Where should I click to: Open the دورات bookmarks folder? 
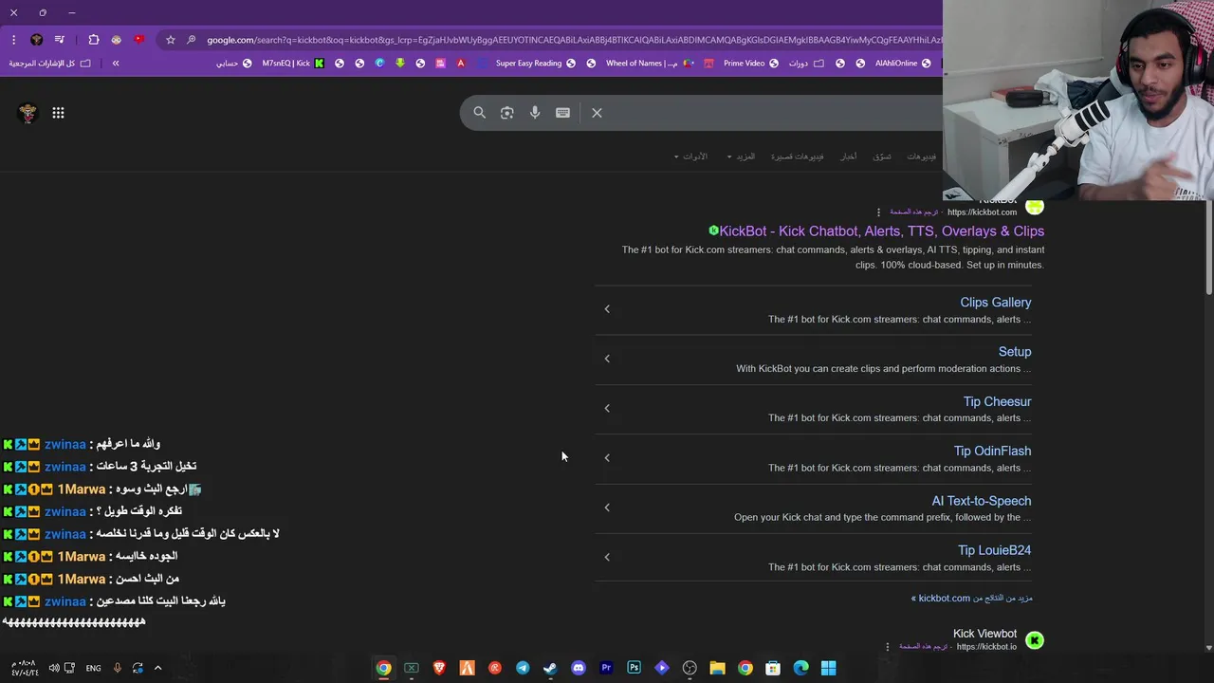[806, 64]
